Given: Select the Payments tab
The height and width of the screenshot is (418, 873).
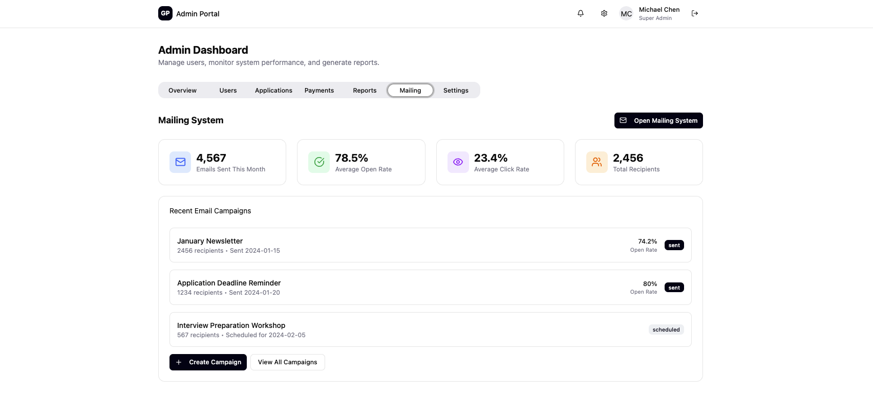Looking at the screenshot, I should click(x=319, y=91).
